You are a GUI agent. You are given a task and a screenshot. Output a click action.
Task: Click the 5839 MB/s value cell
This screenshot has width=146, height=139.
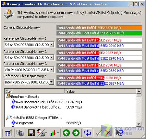[x=74, y=107]
